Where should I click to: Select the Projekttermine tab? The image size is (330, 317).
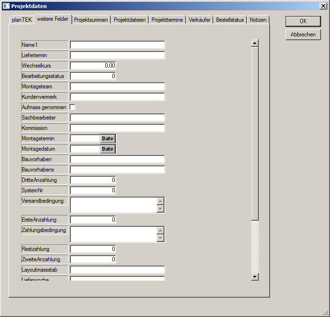coord(167,20)
